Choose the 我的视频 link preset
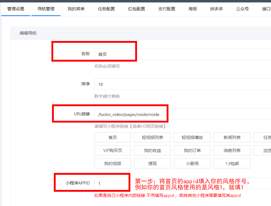Screen dimensions: 271x206 113,163
